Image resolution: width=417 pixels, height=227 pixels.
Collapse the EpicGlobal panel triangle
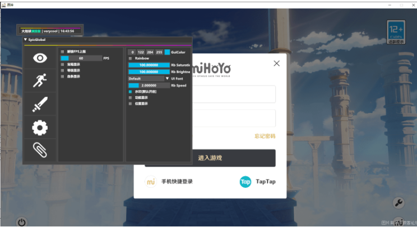[x=25, y=40]
